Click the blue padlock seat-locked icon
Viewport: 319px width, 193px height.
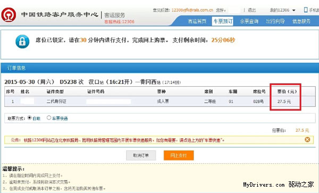coord(22,41)
